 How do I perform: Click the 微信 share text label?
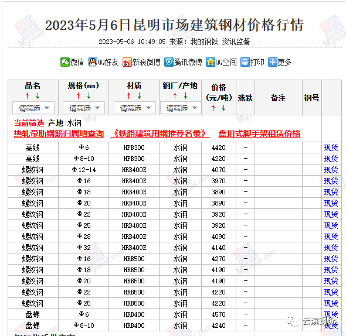[x=77, y=63]
